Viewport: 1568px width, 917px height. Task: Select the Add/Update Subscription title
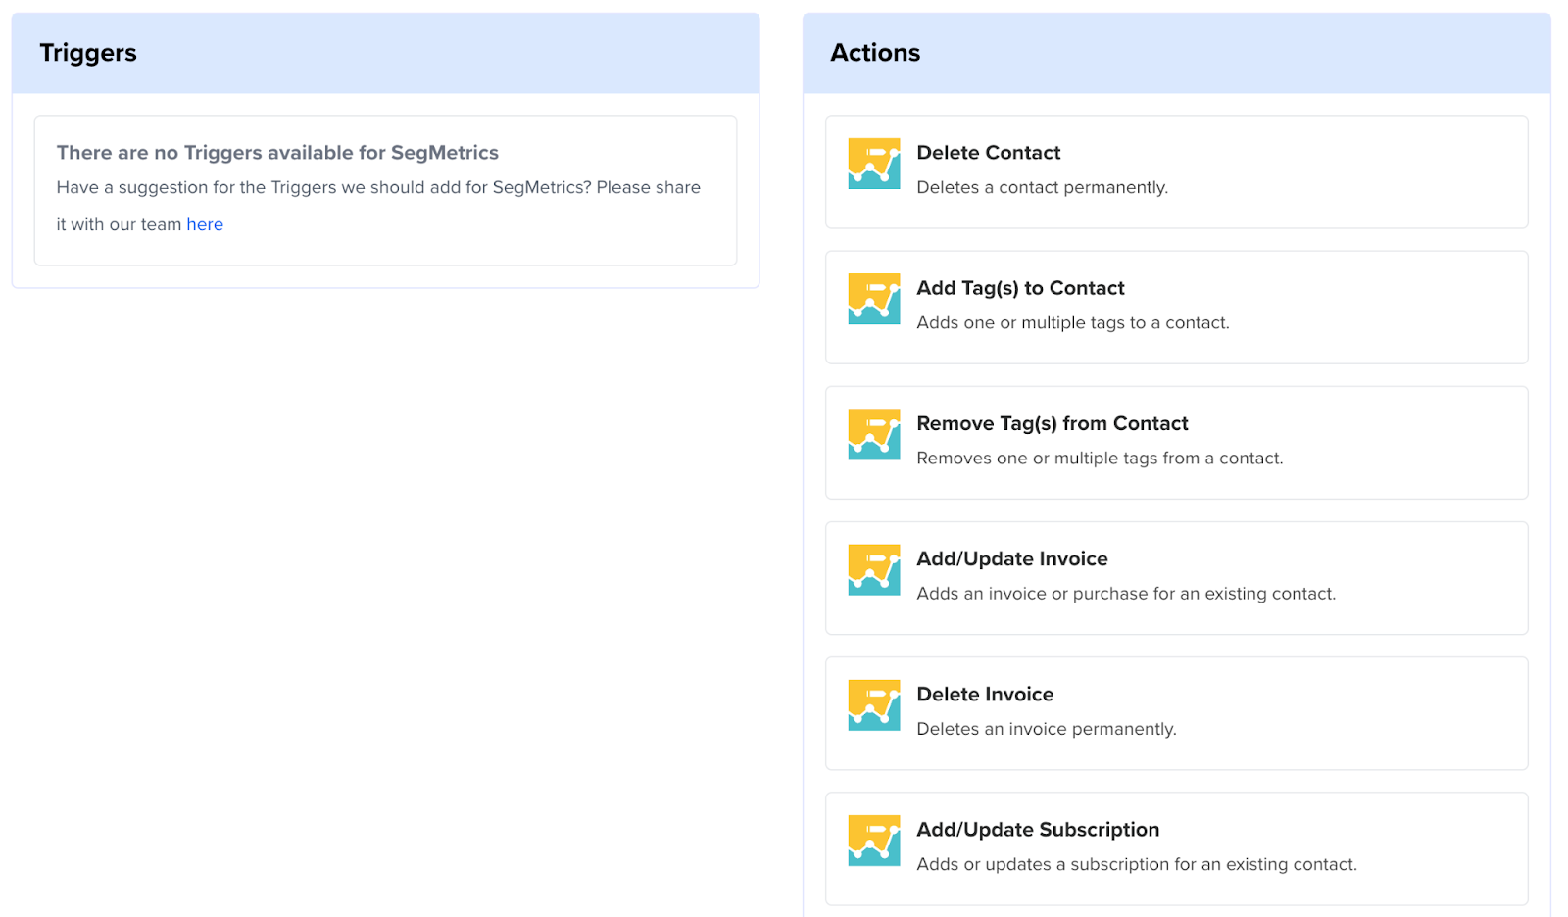click(x=1037, y=830)
